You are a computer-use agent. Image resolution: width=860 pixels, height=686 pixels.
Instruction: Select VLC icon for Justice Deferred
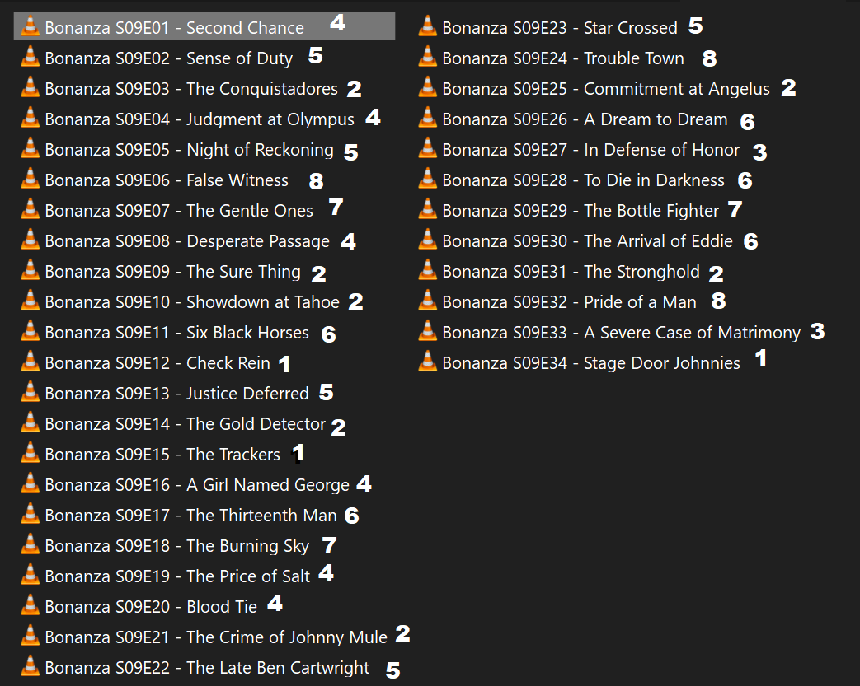coord(31,392)
